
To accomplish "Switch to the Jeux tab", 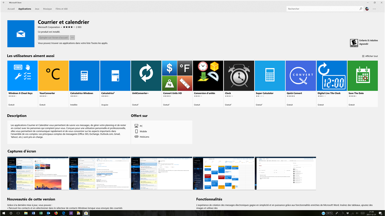I will (37, 9).
